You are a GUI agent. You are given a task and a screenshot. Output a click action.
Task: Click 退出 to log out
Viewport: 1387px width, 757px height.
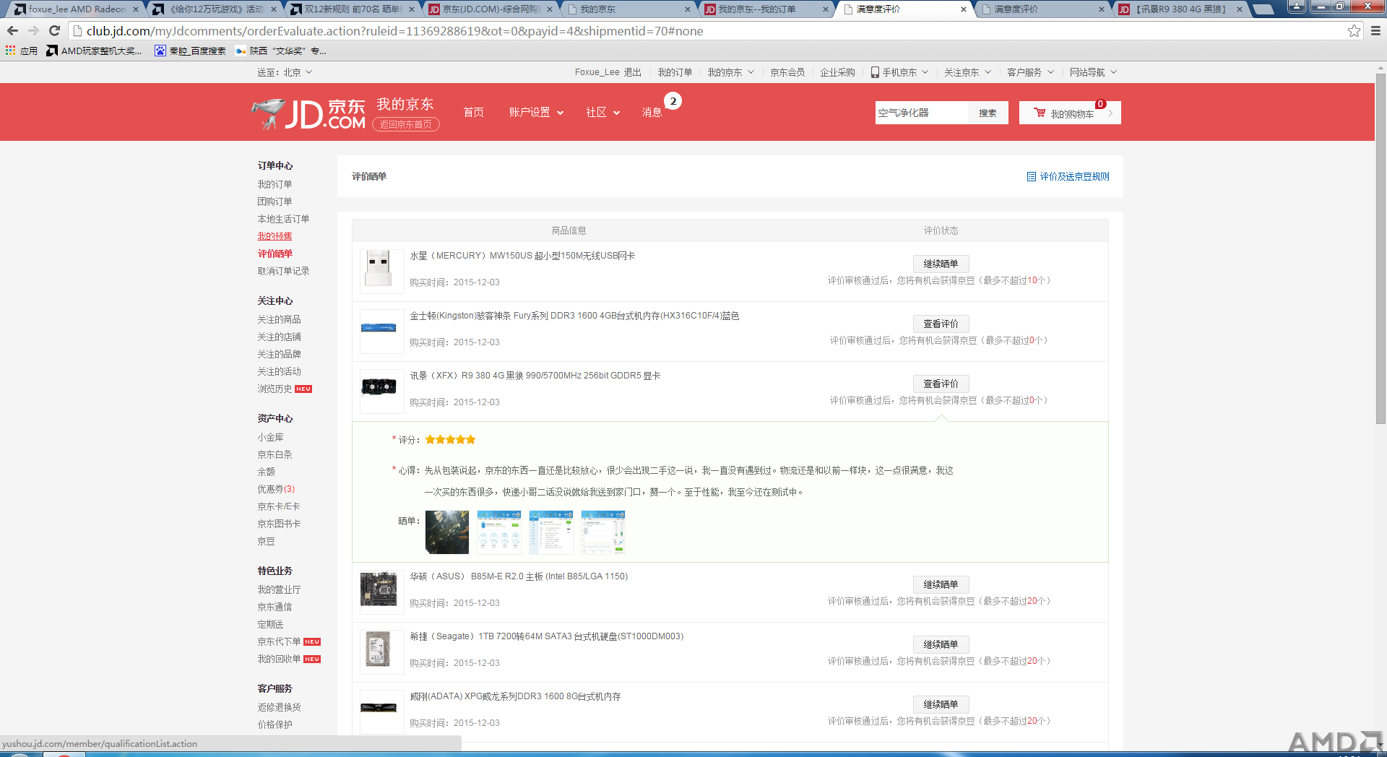click(633, 72)
